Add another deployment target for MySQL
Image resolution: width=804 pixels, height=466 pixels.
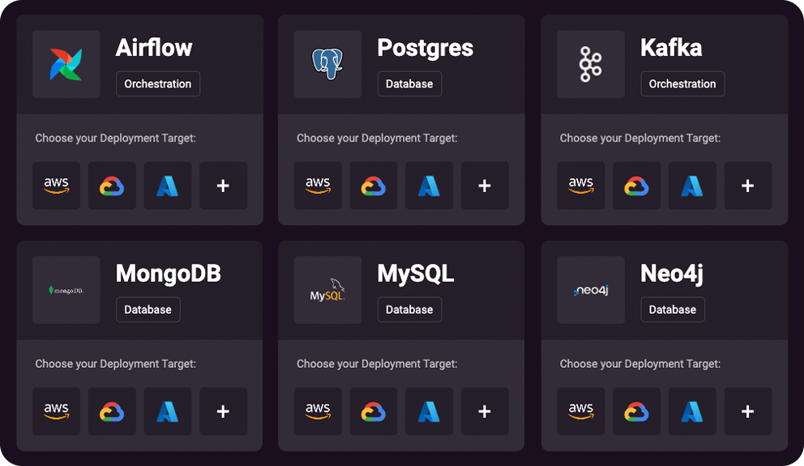485,411
